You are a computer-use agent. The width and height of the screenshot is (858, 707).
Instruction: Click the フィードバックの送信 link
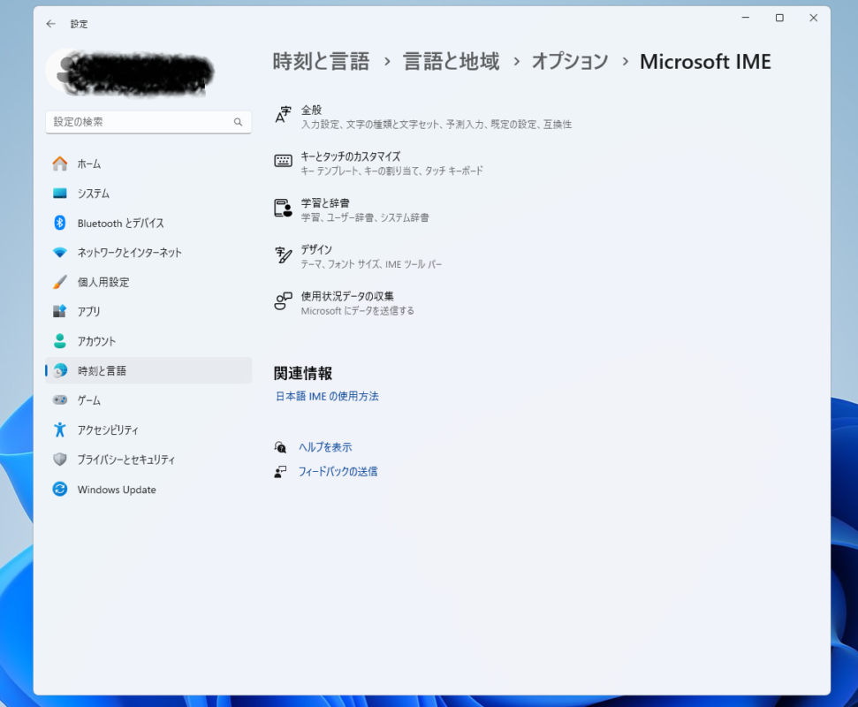[x=338, y=471]
